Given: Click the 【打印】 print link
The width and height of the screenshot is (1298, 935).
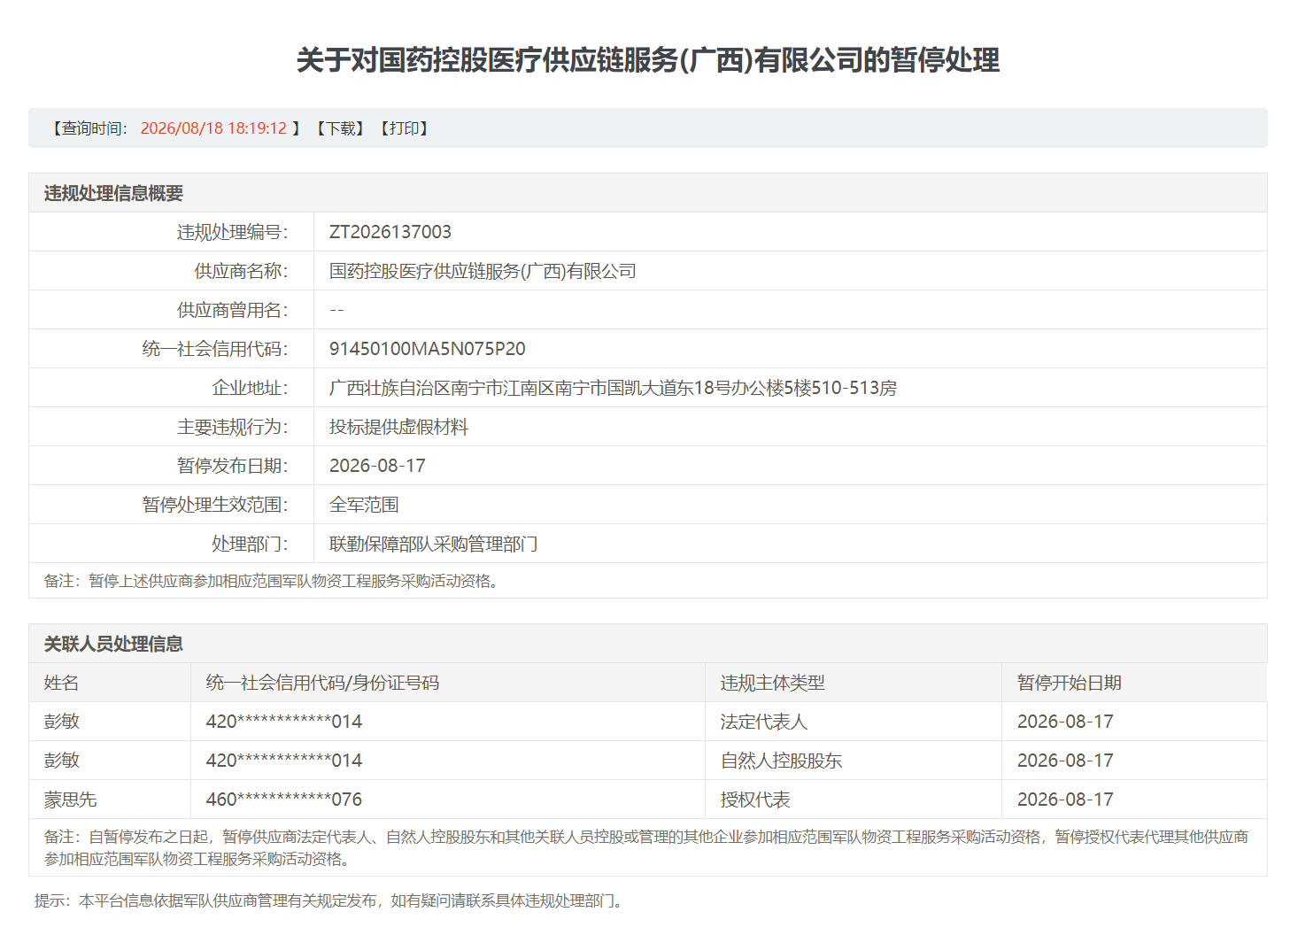Looking at the screenshot, I should coord(405,128).
